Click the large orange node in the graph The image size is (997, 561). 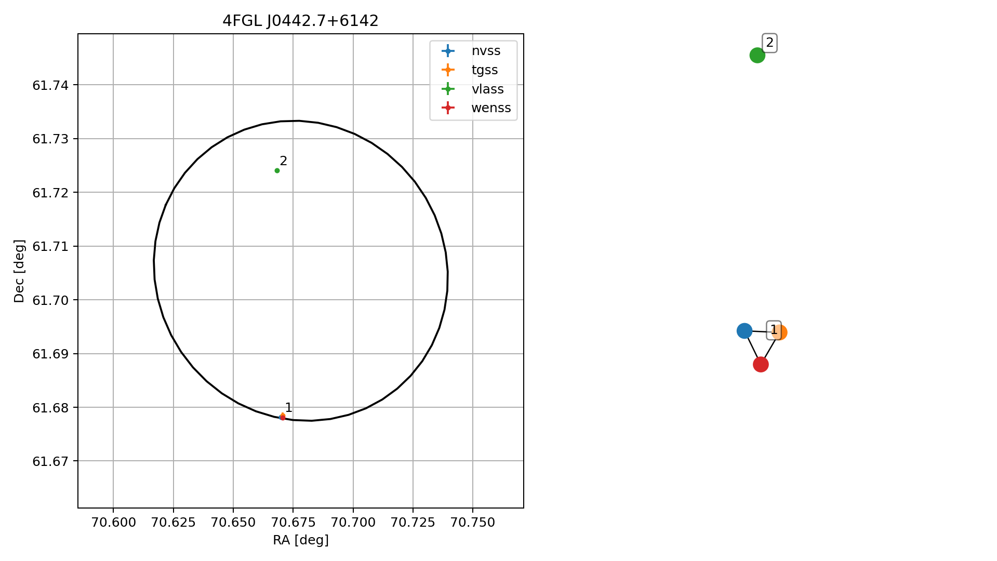coord(779,332)
